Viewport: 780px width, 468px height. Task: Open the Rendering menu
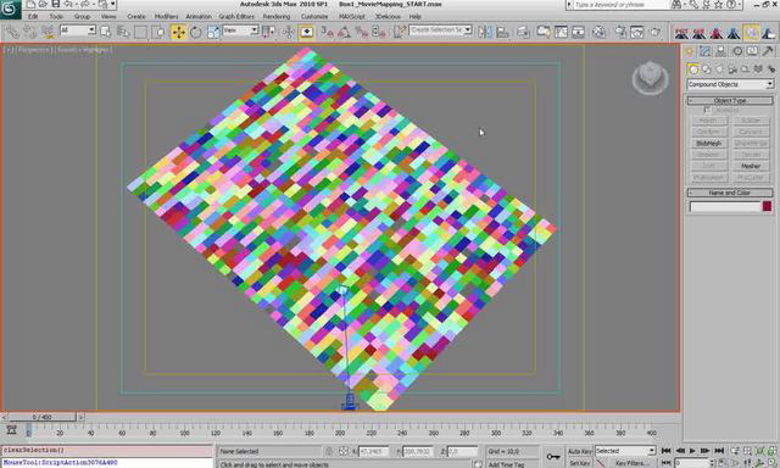[x=276, y=17]
